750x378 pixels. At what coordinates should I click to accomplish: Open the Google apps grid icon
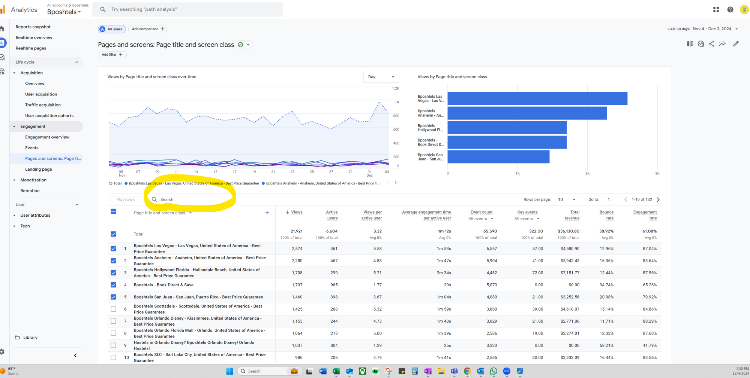(x=716, y=10)
